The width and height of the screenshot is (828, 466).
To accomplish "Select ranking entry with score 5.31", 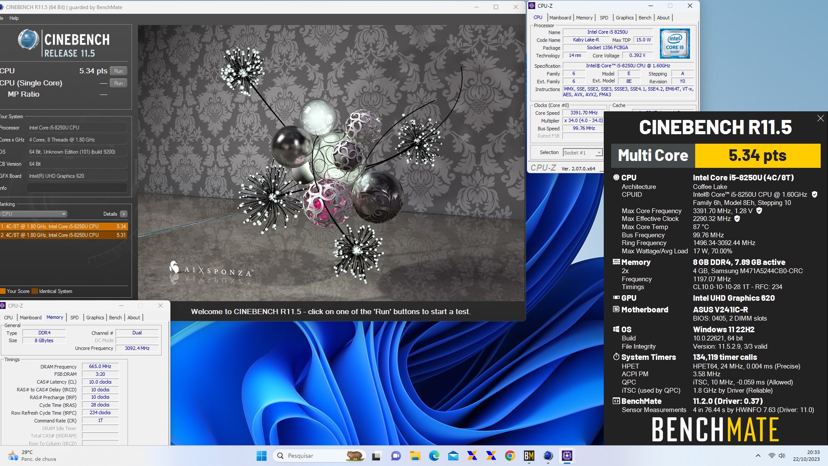I will (x=64, y=235).
